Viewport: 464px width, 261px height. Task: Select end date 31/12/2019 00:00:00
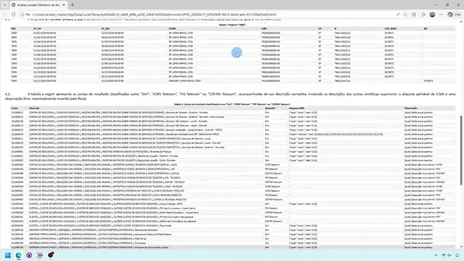coord(112,81)
